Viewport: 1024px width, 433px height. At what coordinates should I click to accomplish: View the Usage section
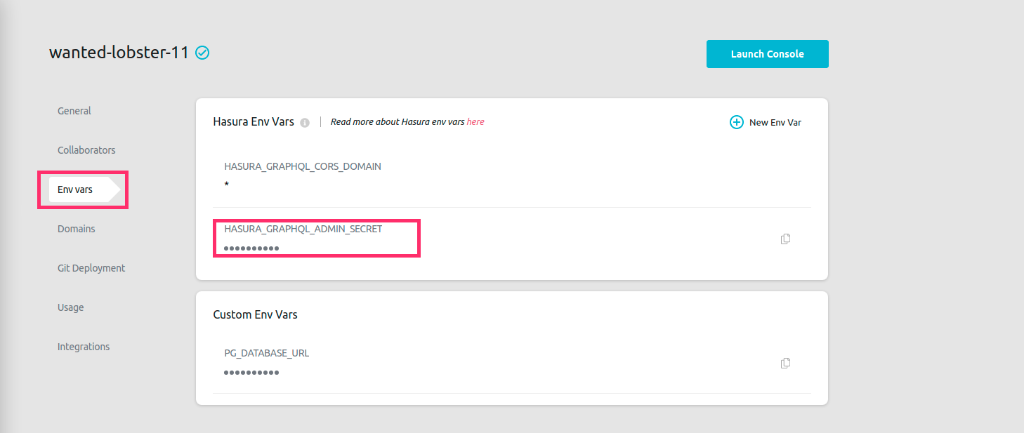point(70,307)
